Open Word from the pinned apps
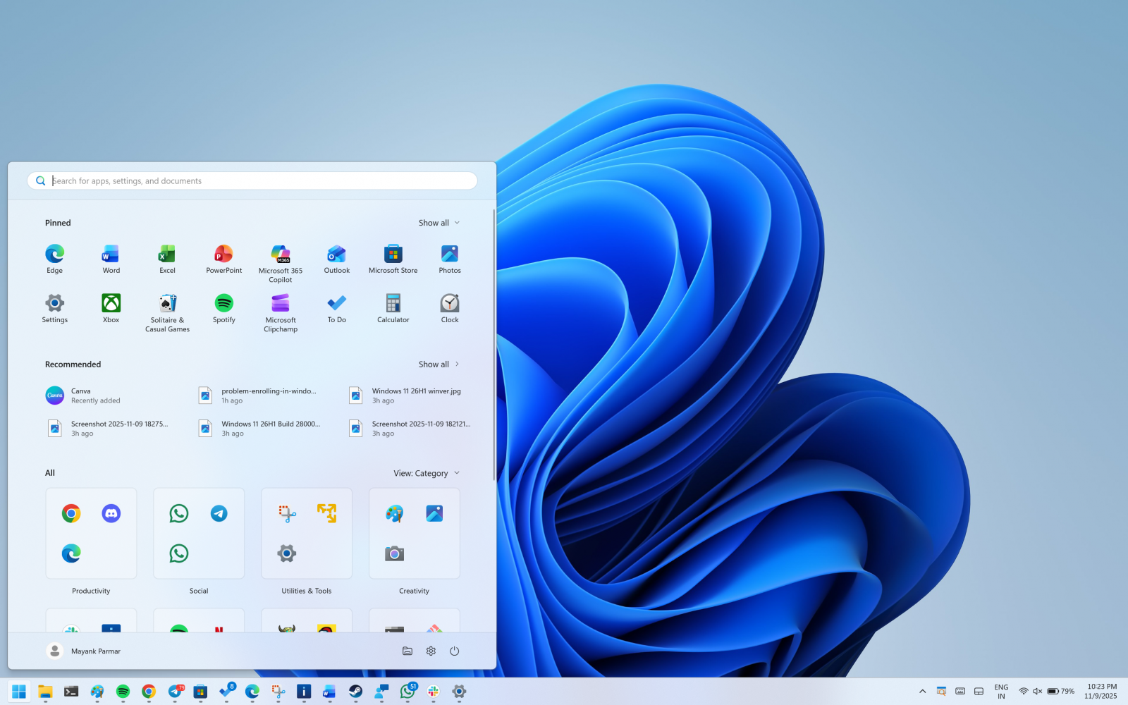 pos(111,257)
